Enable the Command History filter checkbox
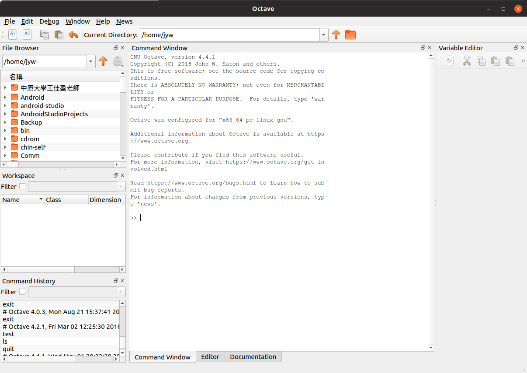 [22, 292]
